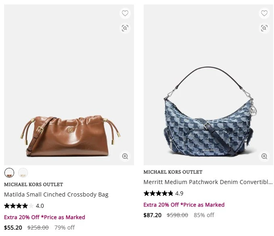
Task: Click the $55.20 sale price
Action: [x=13, y=228]
